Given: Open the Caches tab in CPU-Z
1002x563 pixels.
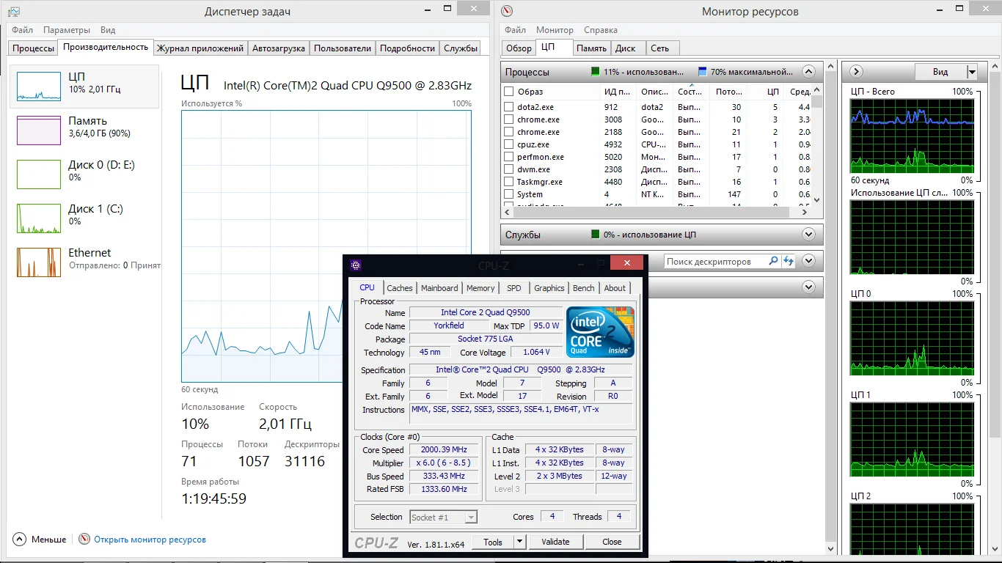Looking at the screenshot, I should [x=400, y=288].
